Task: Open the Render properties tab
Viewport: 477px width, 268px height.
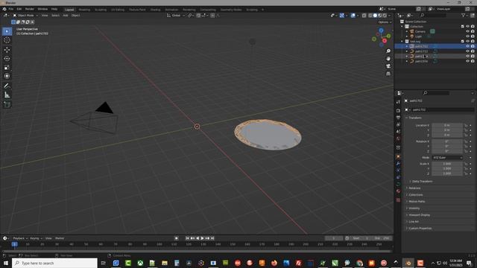Action: pos(398,111)
